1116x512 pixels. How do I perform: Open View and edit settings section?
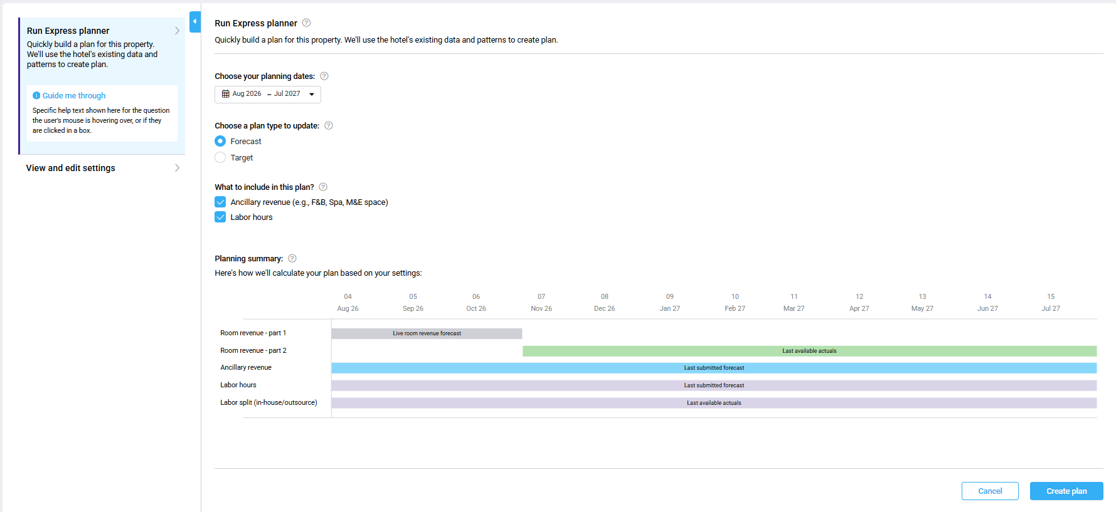click(x=71, y=168)
